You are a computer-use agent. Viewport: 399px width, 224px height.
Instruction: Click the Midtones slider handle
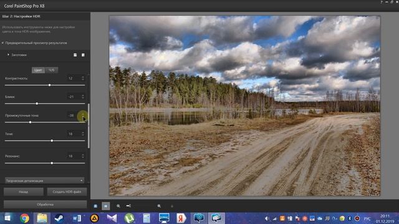[x=31, y=122]
